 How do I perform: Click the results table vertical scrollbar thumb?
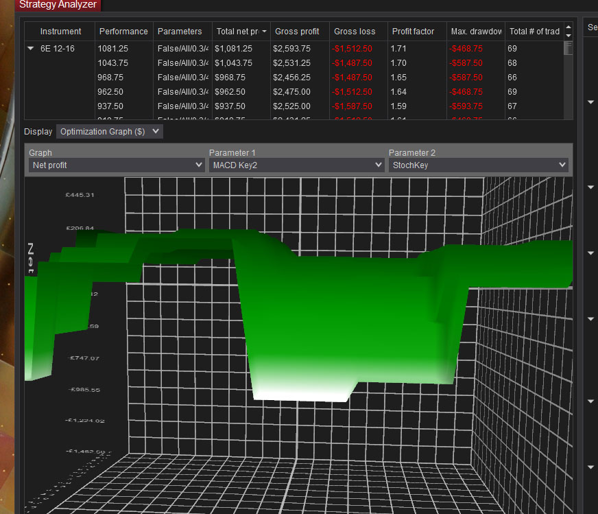point(569,48)
